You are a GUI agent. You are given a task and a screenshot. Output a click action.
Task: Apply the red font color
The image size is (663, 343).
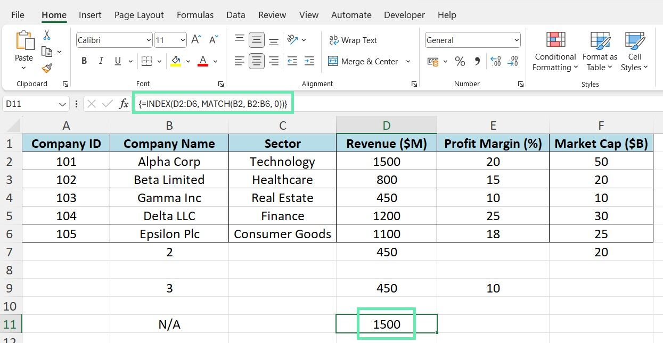202,61
